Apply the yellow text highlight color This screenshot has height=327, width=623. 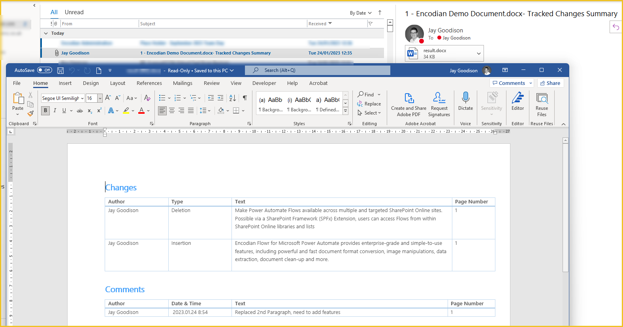(126, 111)
